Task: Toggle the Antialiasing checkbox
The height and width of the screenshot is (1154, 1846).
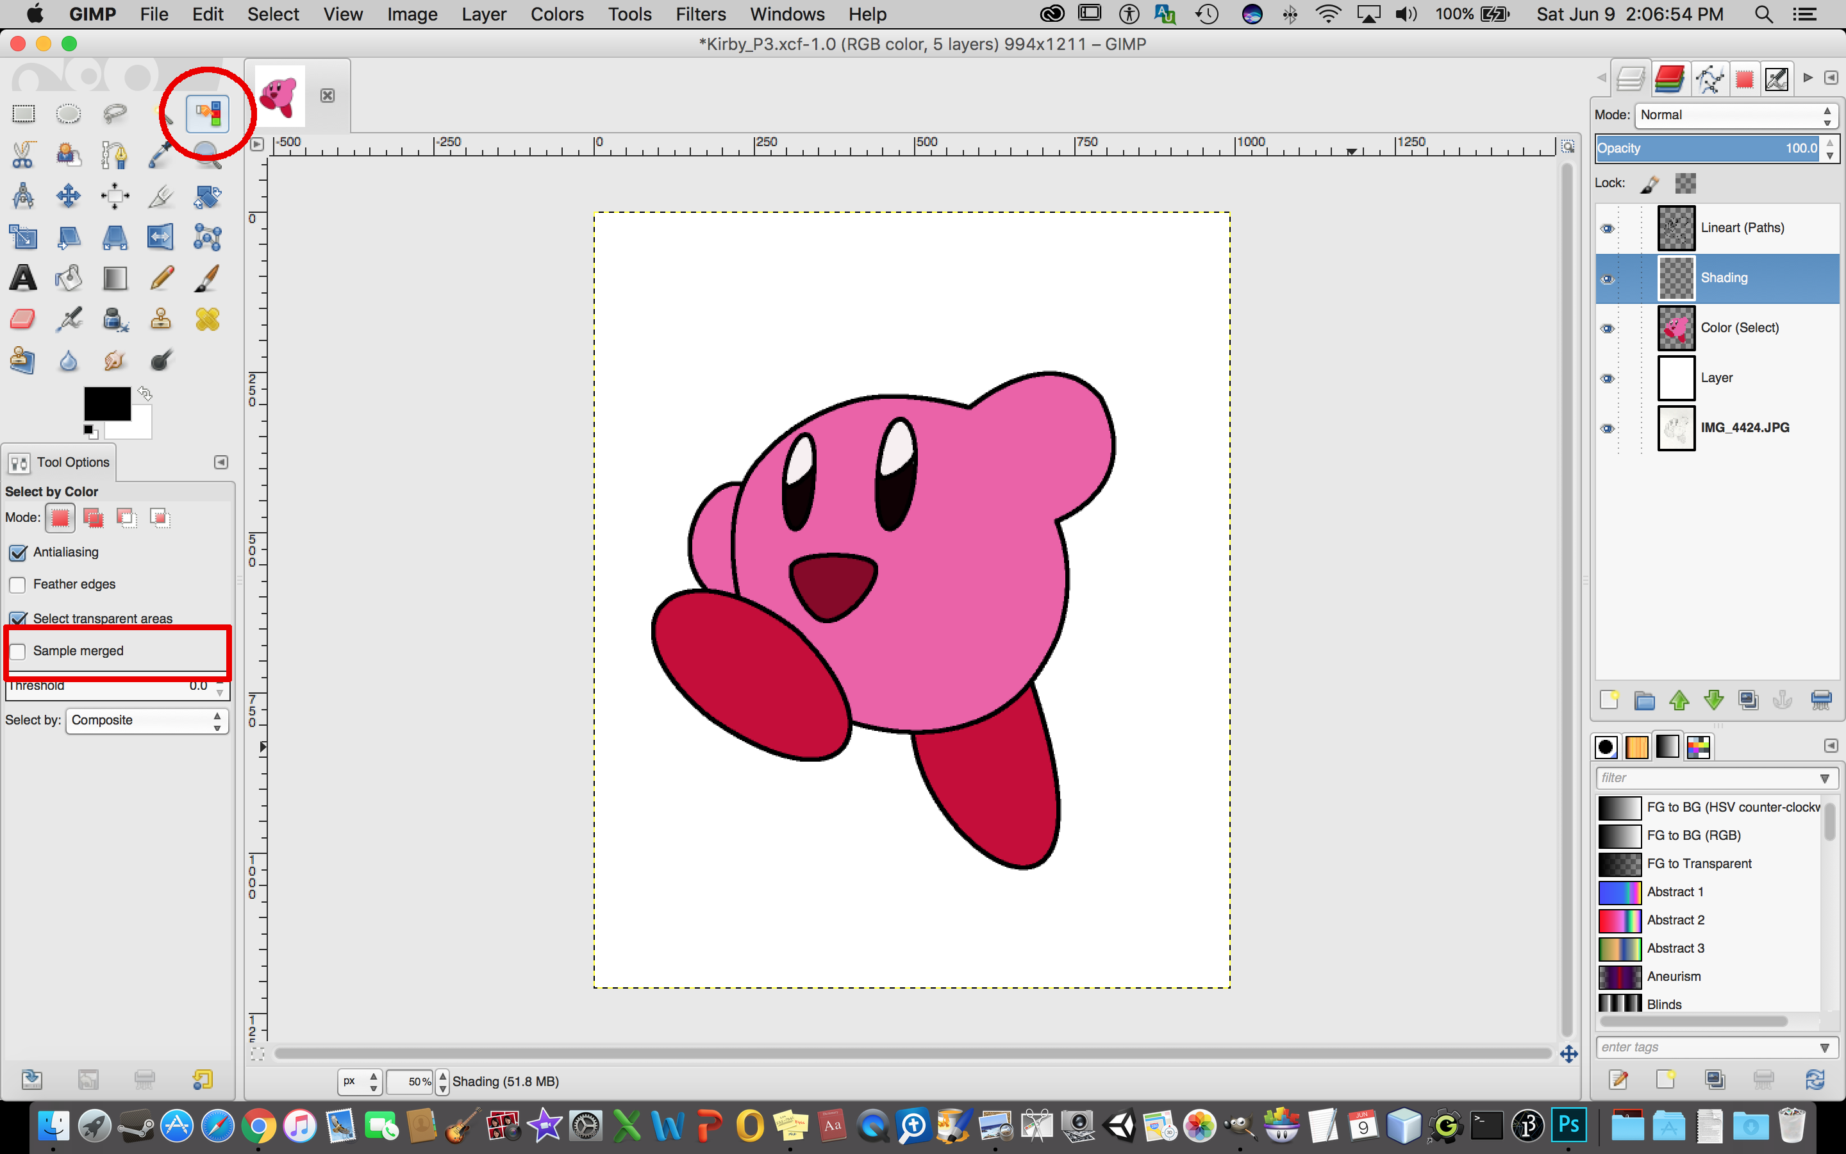Action: pyautogui.click(x=19, y=553)
